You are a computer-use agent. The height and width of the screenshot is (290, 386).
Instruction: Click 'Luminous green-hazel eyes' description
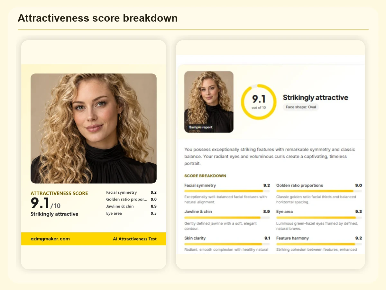click(317, 226)
